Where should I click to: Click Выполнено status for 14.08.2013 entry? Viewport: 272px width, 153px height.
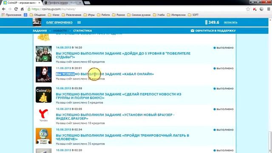[x=224, y=48]
